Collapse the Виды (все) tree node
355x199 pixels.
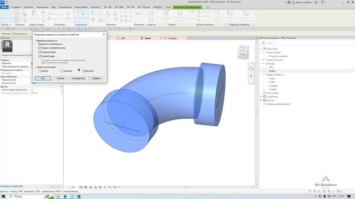pyautogui.click(x=261, y=49)
